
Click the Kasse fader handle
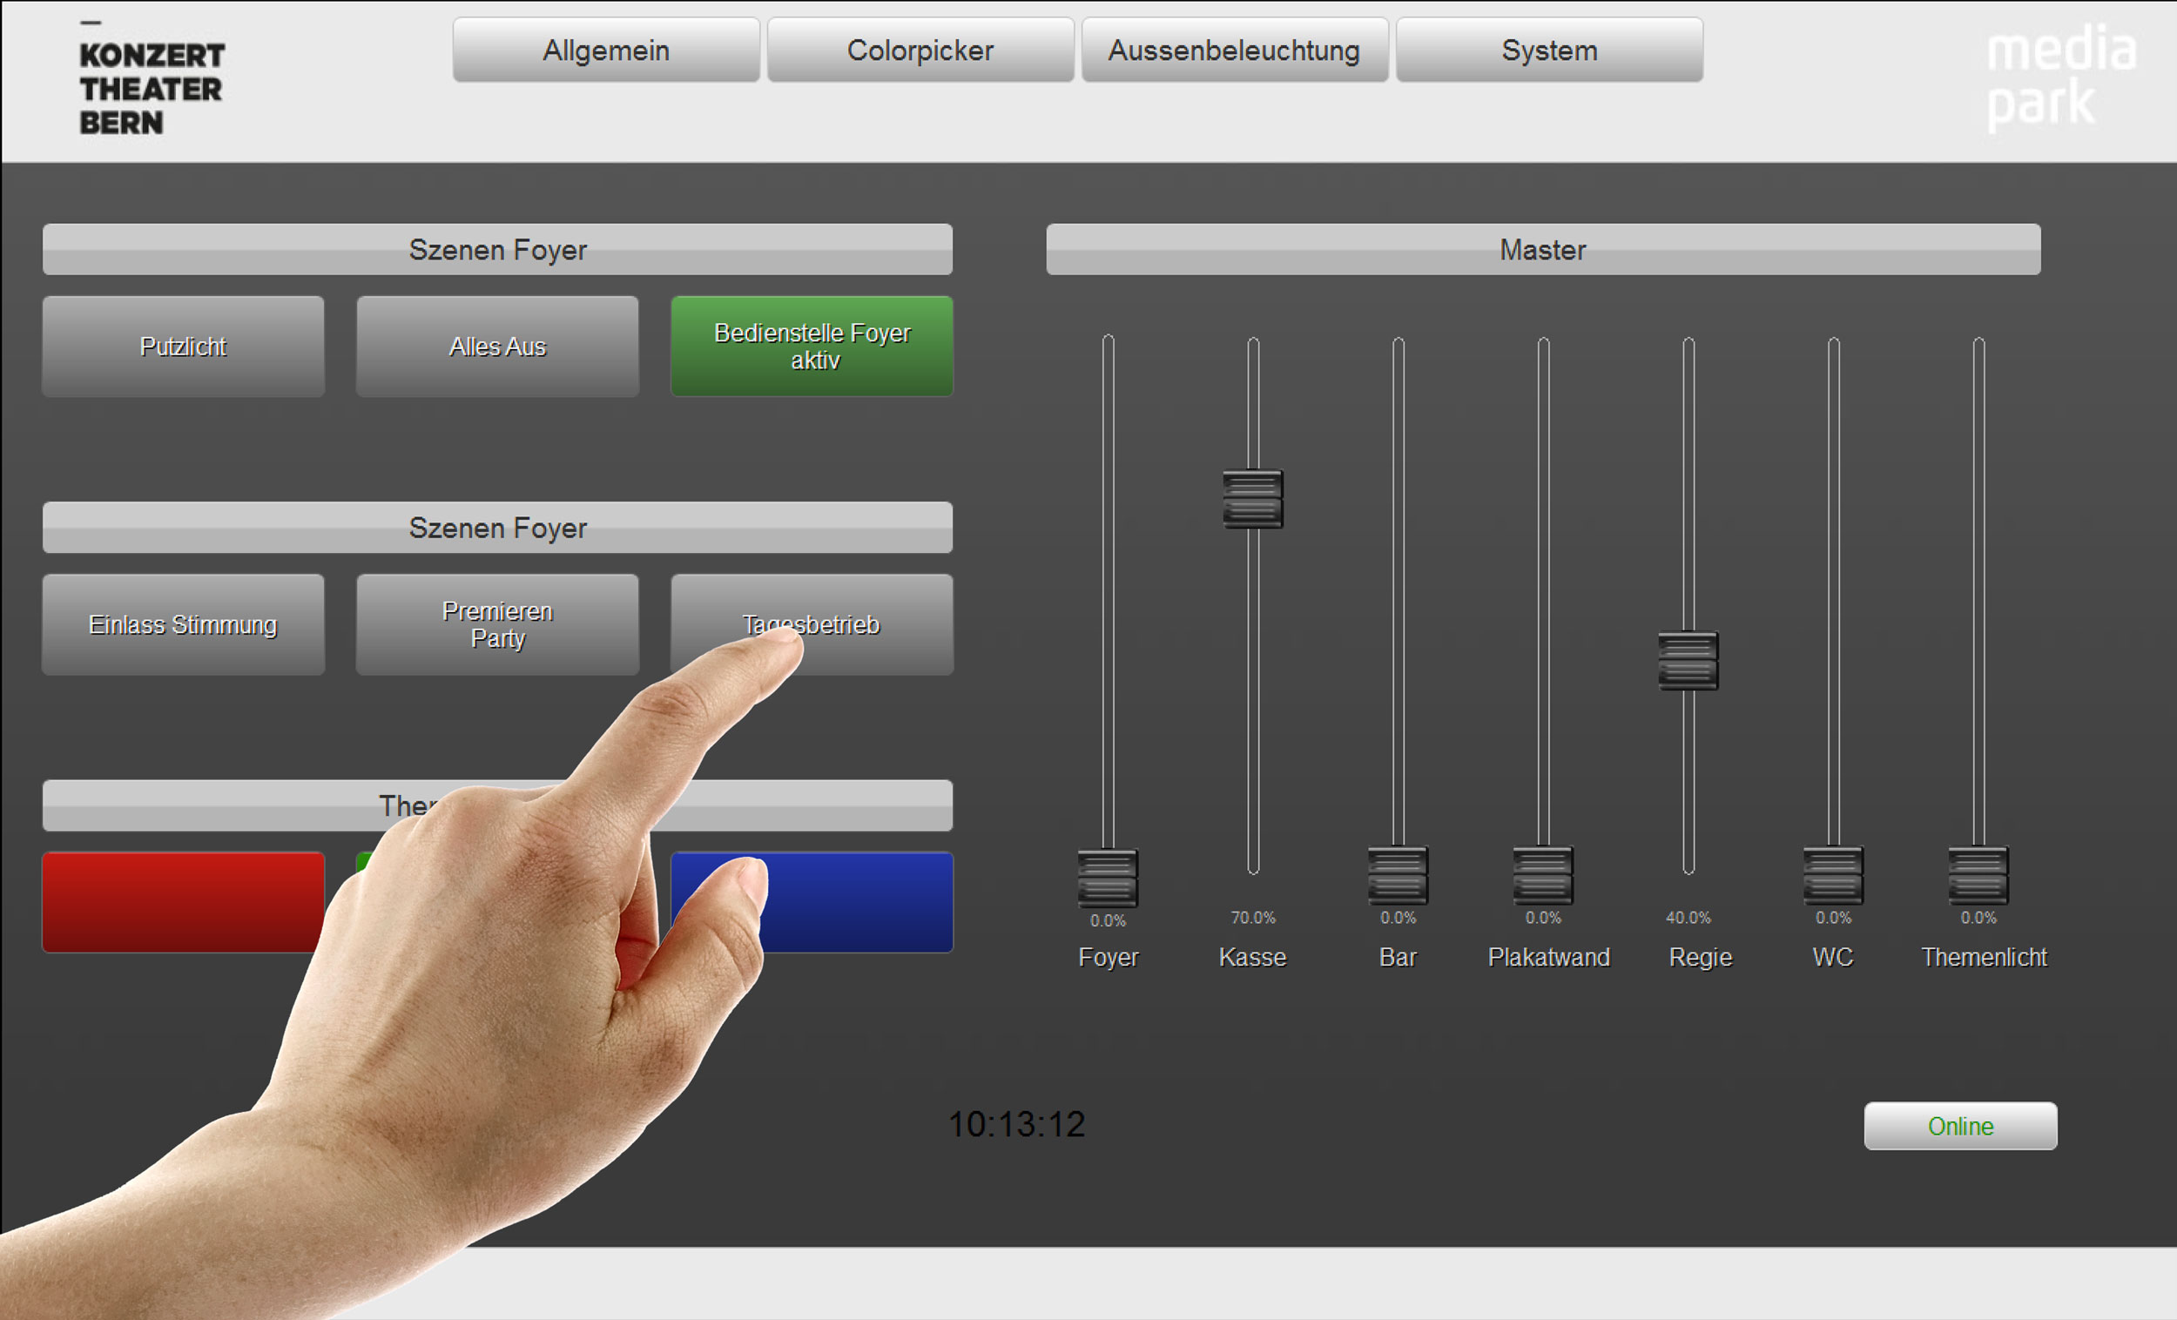[x=1252, y=499]
